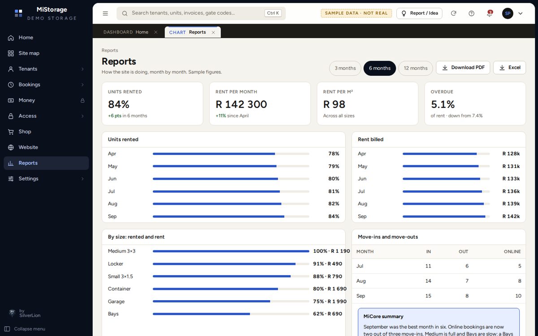This screenshot has width=538, height=336.
Task: Click the Reports breadcrumb
Action: [x=110, y=51]
